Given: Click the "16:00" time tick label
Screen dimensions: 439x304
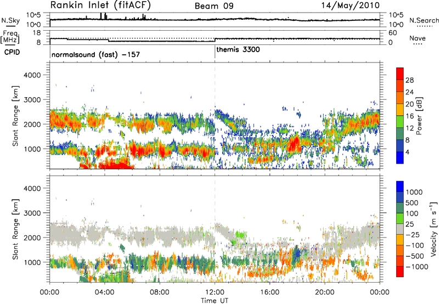Looking at the screenshot, I should 269,292.
